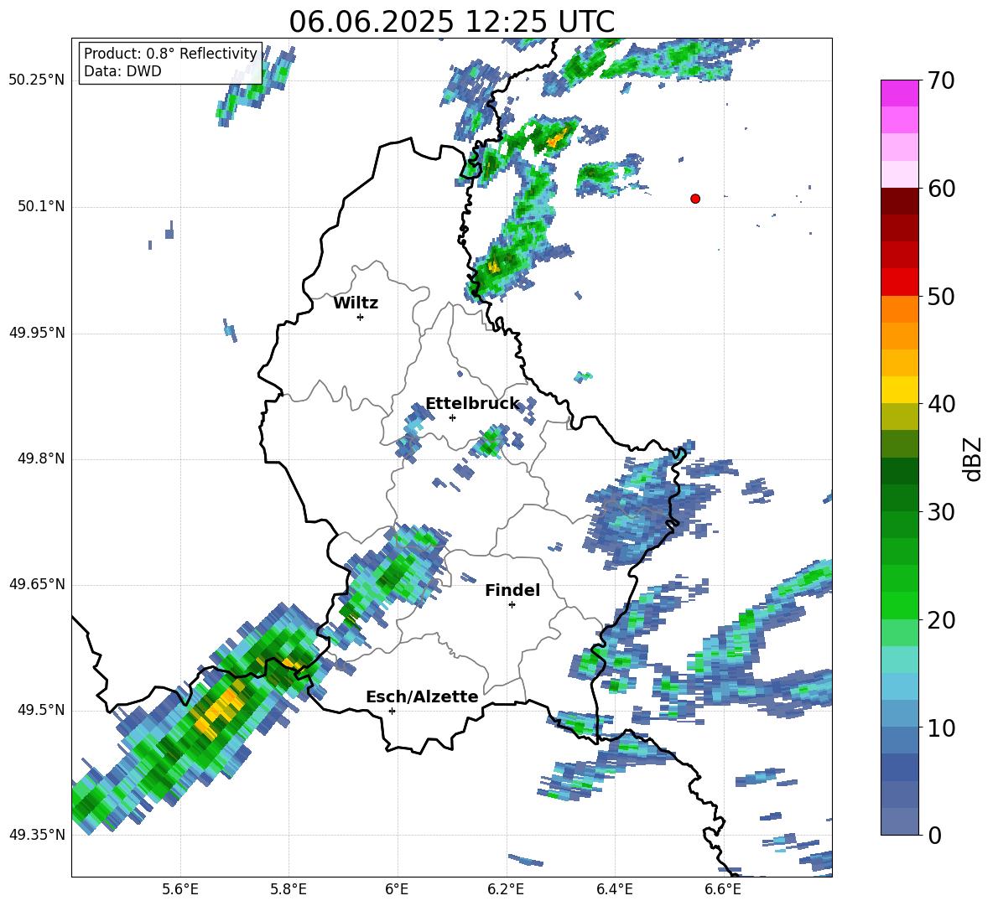Click the 5.8°E longitude label
993x906 pixels.
point(289,889)
